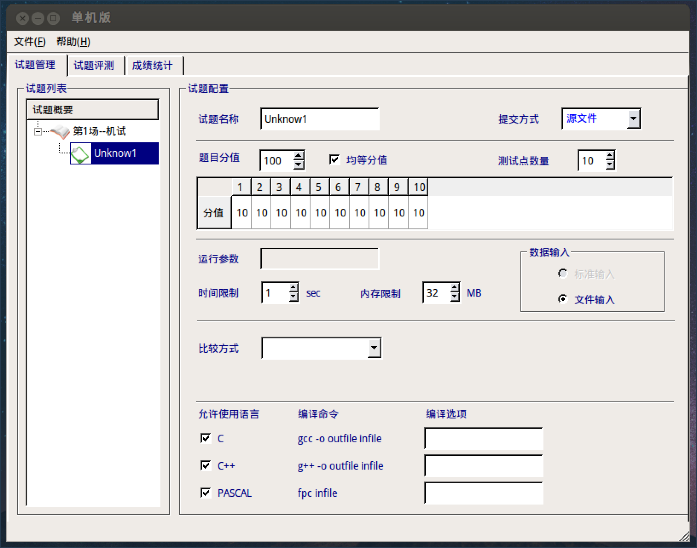Click the C++ 编译选项 input field

[x=483, y=466]
